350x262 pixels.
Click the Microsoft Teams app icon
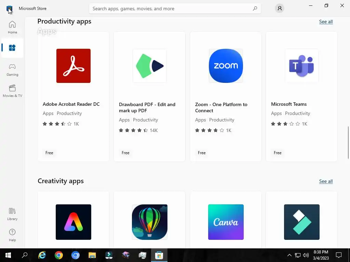[302, 66]
